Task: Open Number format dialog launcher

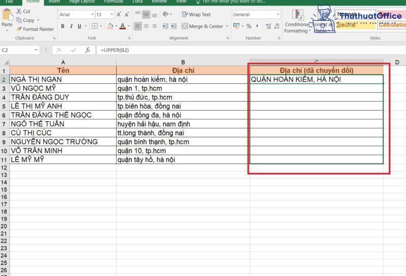Action: coord(279,38)
